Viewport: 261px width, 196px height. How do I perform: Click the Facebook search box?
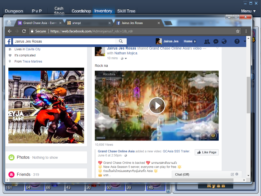click(64, 41)
